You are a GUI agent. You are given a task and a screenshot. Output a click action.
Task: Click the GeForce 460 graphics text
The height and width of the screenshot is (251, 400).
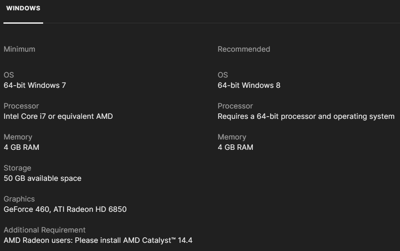pos(65,209)
